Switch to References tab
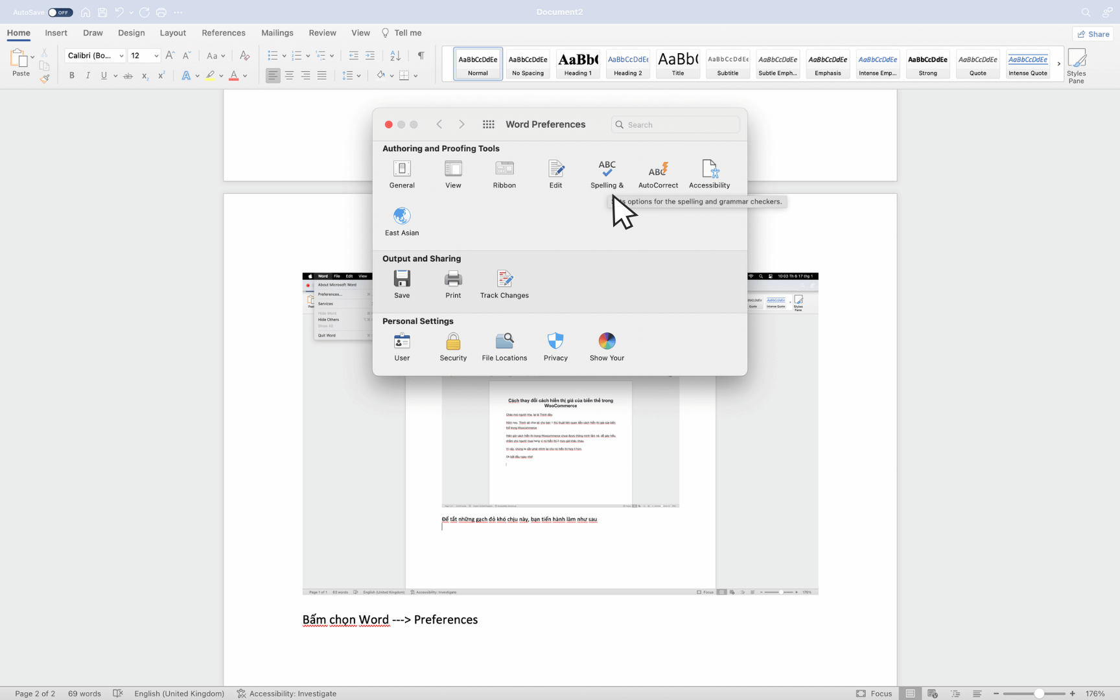The image size is (1120, 700). pyautogui.click(x=224, y=33)
